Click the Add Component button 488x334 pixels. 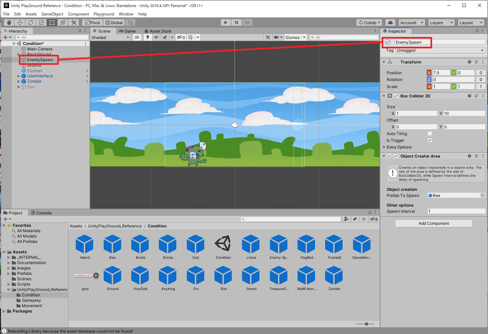(433, 223)
